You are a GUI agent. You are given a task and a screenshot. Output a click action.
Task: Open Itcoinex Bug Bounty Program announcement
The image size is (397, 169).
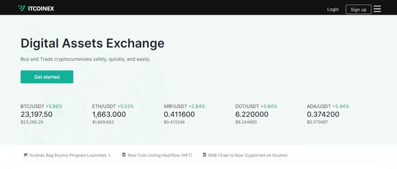(67, 155)
